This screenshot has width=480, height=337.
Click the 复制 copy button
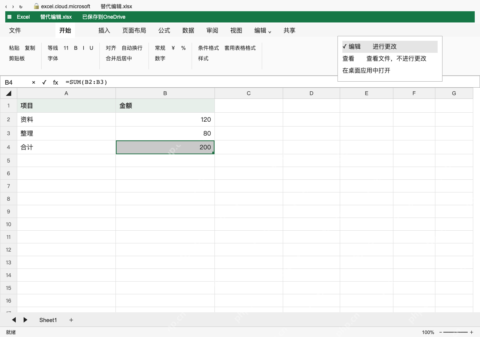tap(30, 48)
